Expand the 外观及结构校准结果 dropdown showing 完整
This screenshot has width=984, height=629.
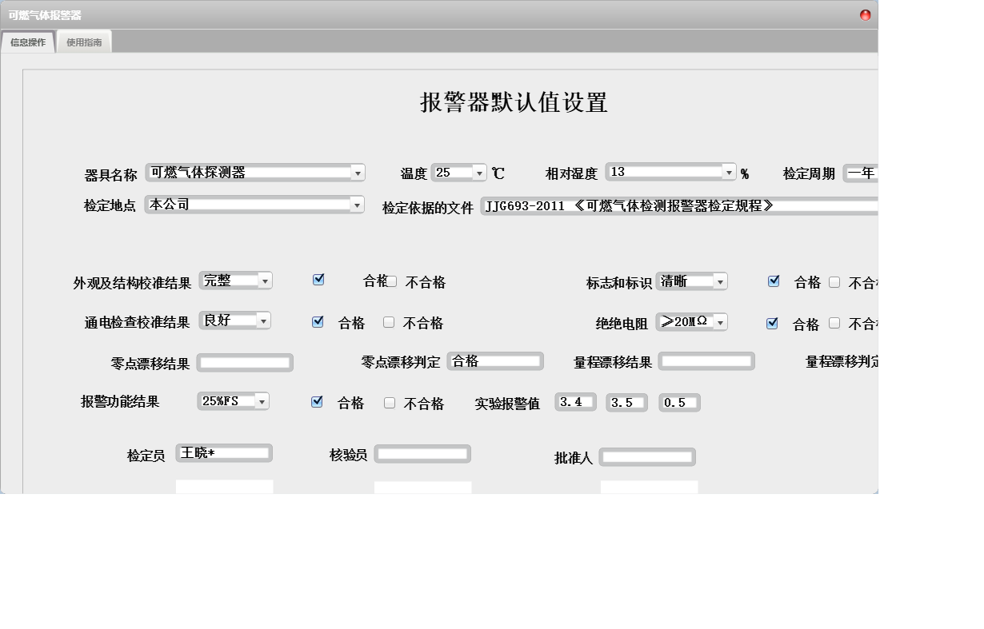point(265,281)
